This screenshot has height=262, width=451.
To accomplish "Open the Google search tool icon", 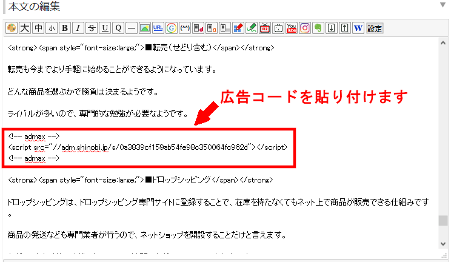I will coord(172,29).
